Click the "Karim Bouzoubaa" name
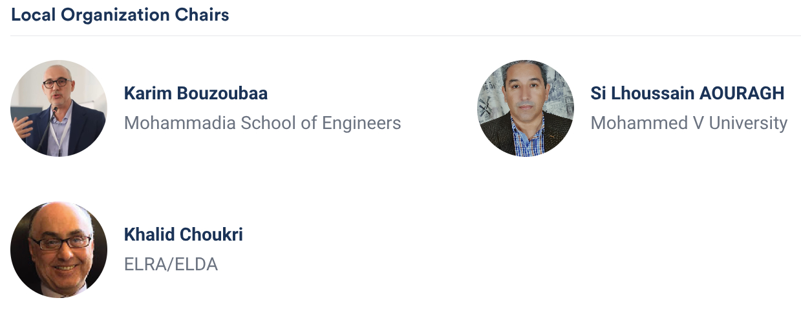Viewport: 801px width, 309px height. 195,94
